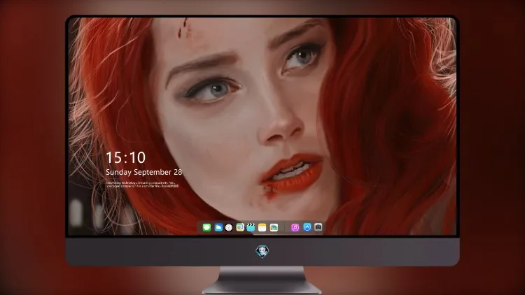The width and height of the screenshot is (525, 295).
Task: Open the Weather app in dock
Action: click(x=218, y=227)
